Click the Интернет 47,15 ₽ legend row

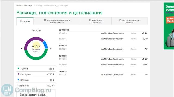(x=36, y=74)
